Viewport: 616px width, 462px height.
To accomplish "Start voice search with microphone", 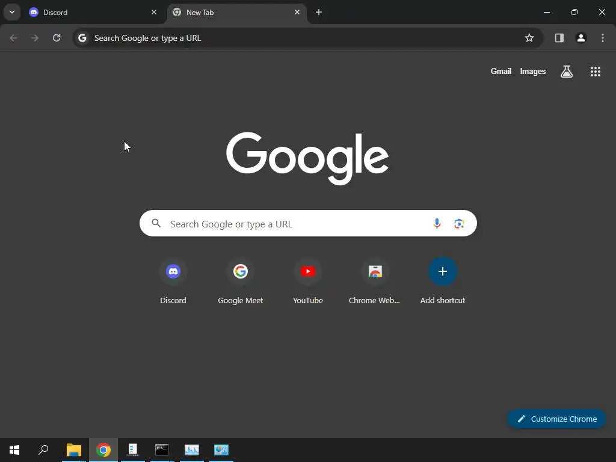I will pos(437,224).
